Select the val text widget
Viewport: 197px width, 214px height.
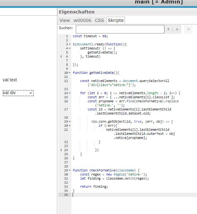pyautogui.click(x=10, y=80)
